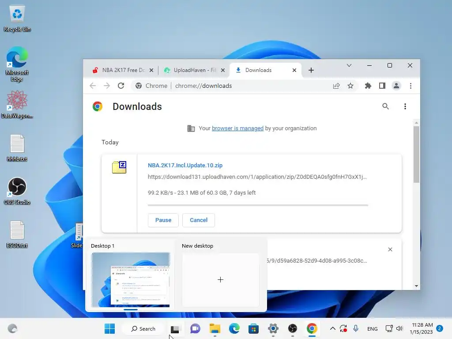Bookmark this tab with the star icon
452x339 pixels.
[350, 86]
